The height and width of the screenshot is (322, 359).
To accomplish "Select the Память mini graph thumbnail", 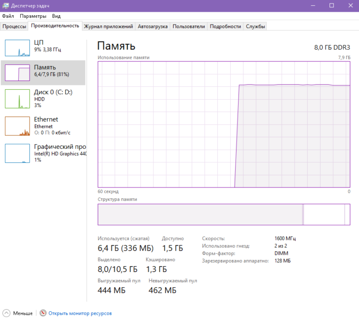I will click(x=17, y=73).
